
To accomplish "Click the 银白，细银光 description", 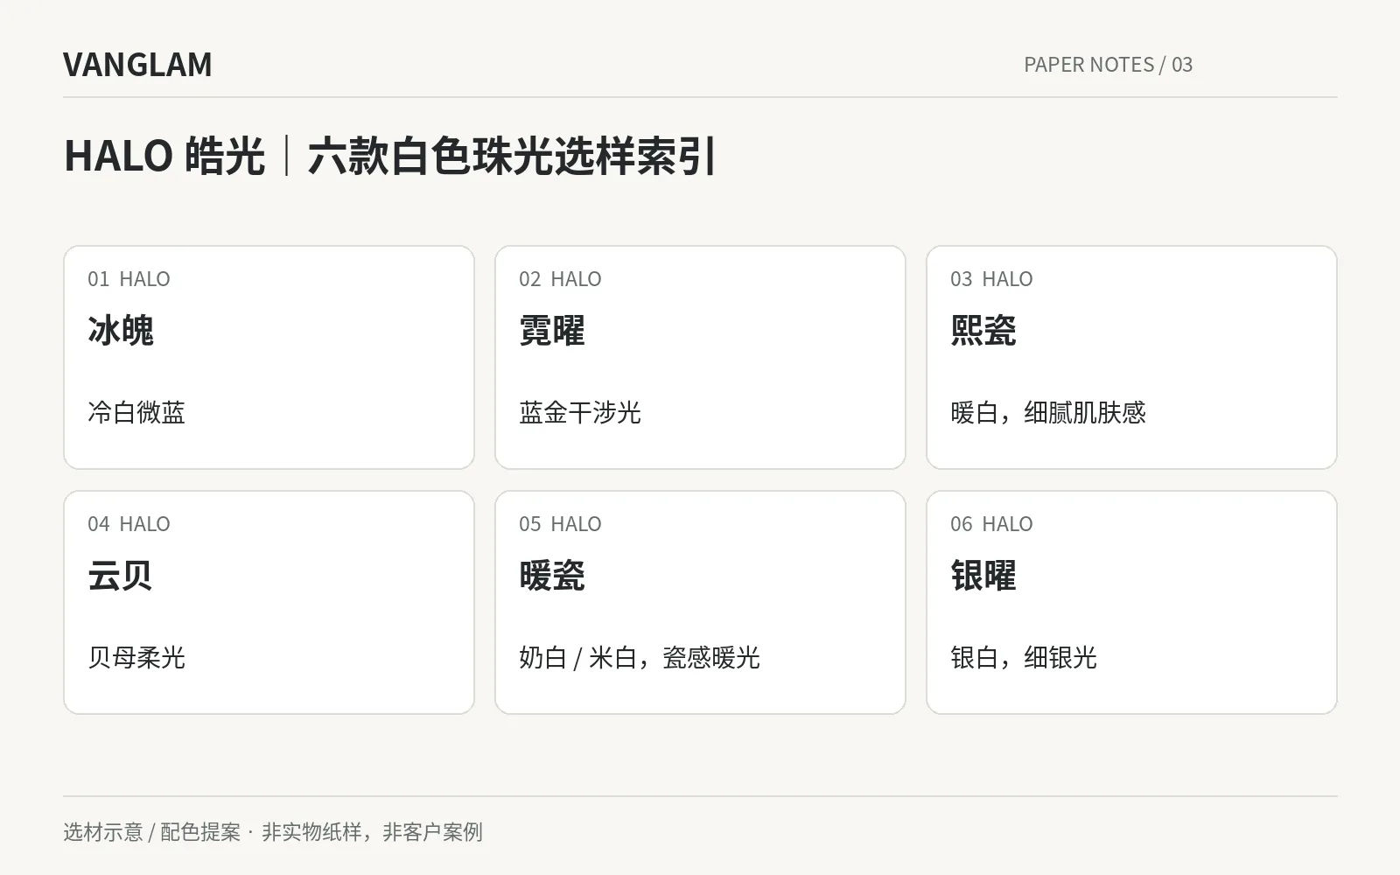I will 1024,657.
